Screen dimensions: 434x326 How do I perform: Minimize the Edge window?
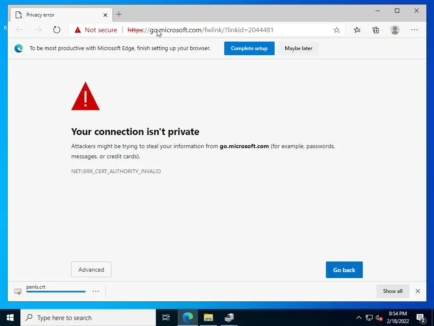coord(378,11)
